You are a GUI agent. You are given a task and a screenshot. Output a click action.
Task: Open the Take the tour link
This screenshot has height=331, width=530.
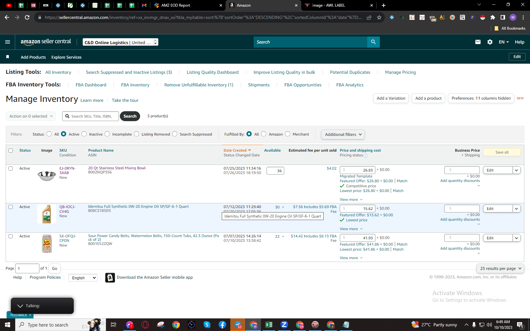point(125,100)
